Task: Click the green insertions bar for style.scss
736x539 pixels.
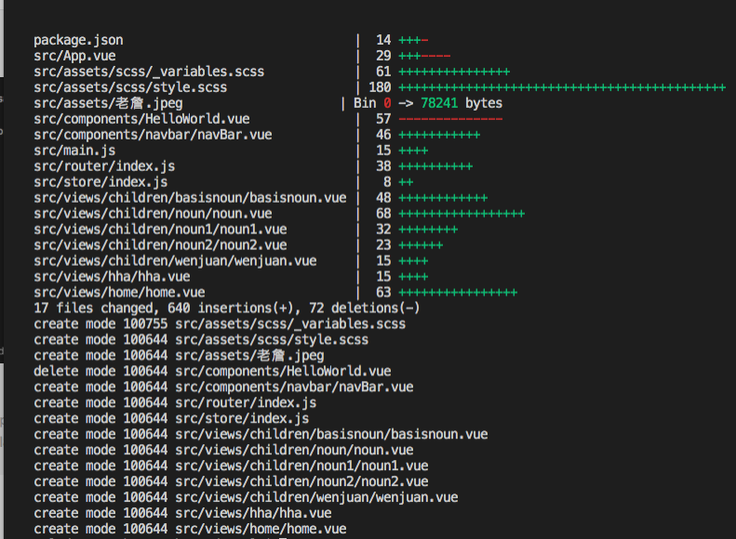Action: 562,87
